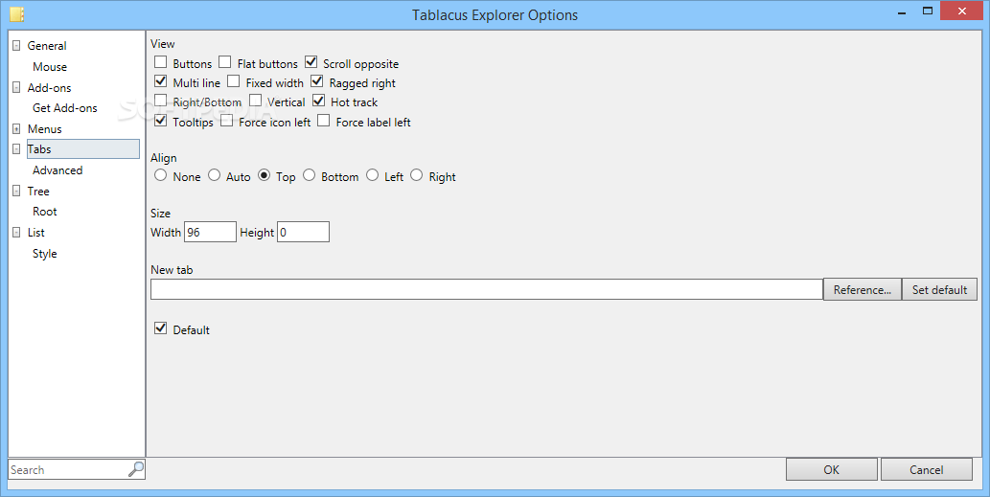Maximize the options window
Viewport: 990px width, 497px height.
click(928, 11)
